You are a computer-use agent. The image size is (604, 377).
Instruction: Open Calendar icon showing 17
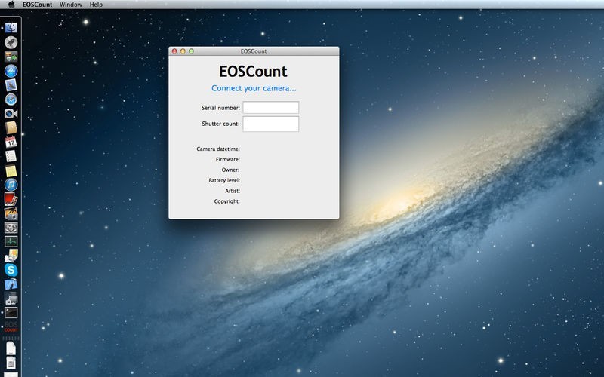click(11, 142)
